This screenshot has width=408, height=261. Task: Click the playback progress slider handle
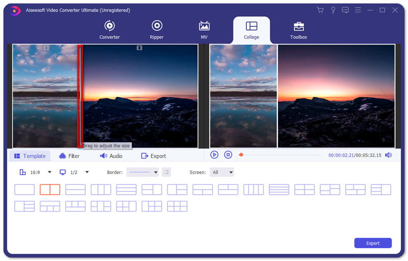coord(241,155)
